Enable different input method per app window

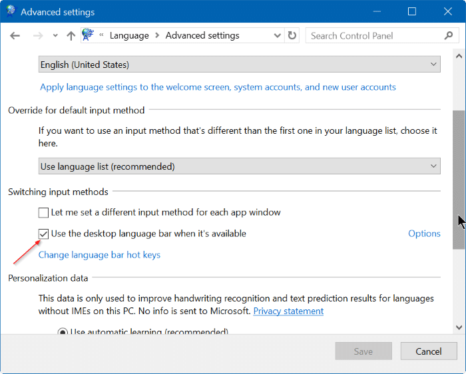[x=43, y=213]
